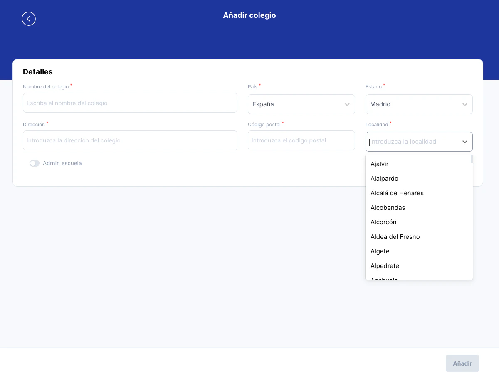Toggle the Admin escuela switch
This screenshot has width=499, height=378.
point(35,163)
